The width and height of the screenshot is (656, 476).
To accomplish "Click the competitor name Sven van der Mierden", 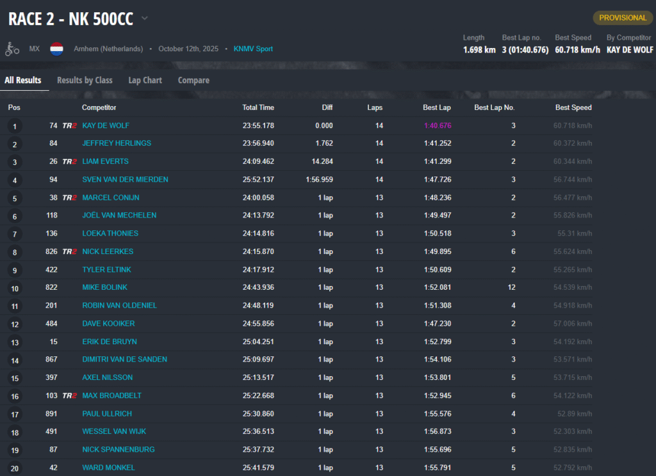I will point(125,180).
